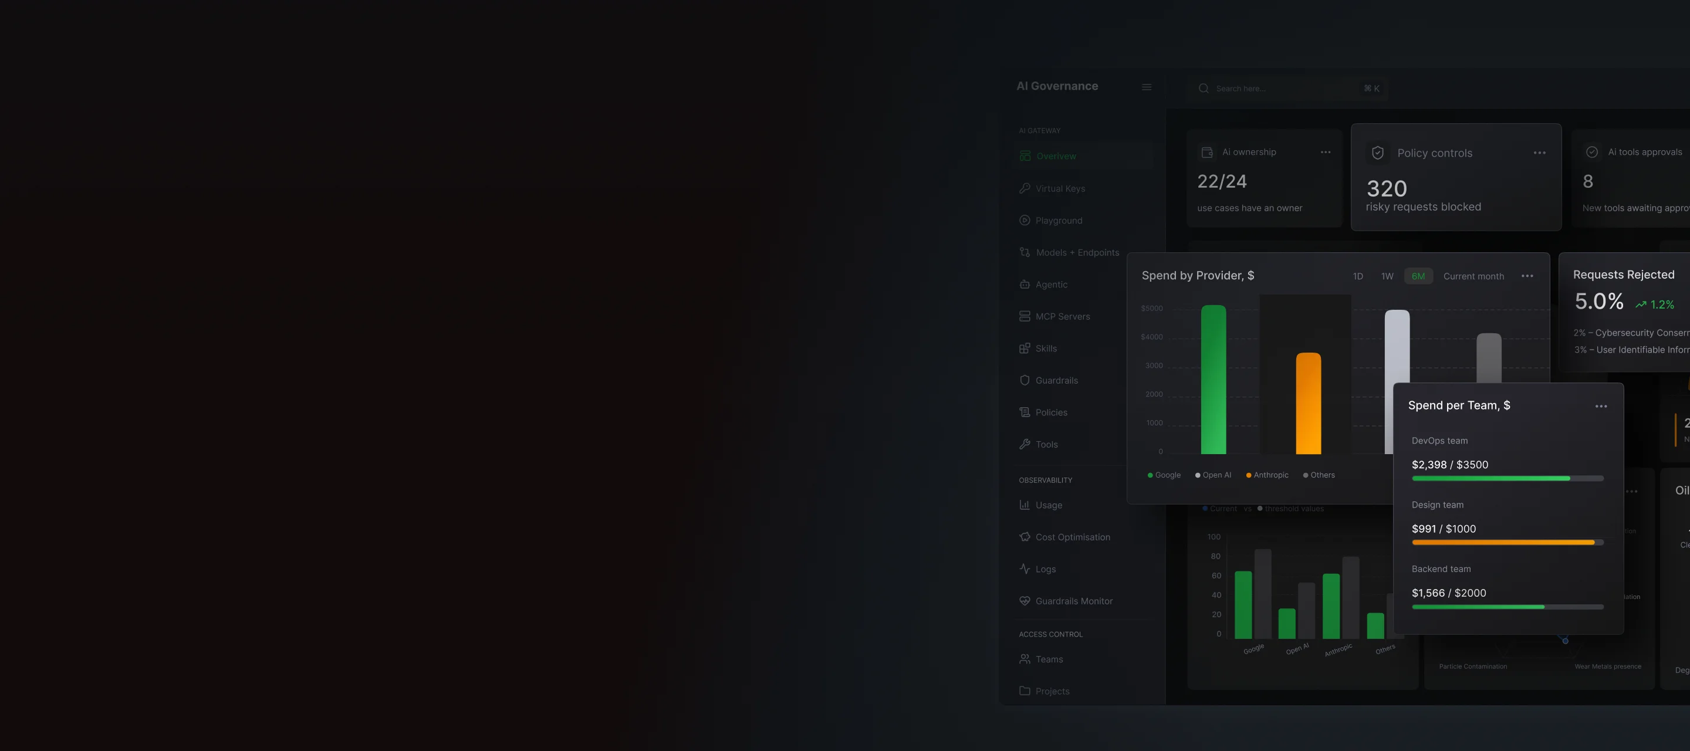
Task: Click the search magnifier icon
Action: (x=1203, y=88)
